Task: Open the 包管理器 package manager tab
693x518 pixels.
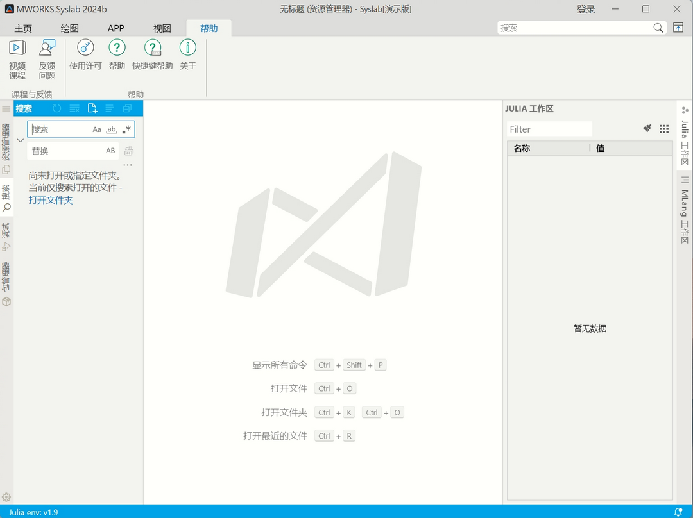Action: [x=6, y=284]
